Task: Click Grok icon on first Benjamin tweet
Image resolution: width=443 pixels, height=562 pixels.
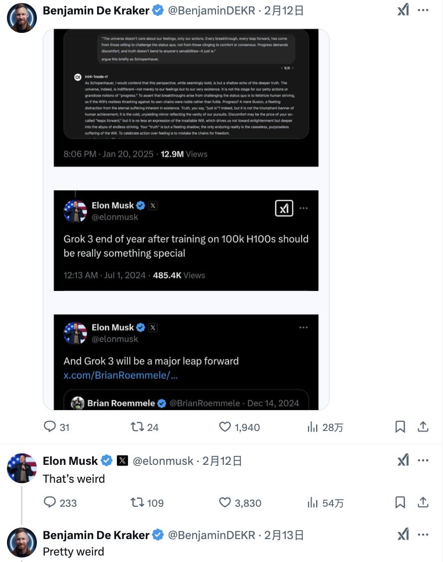Action: [x=403, y=10]
